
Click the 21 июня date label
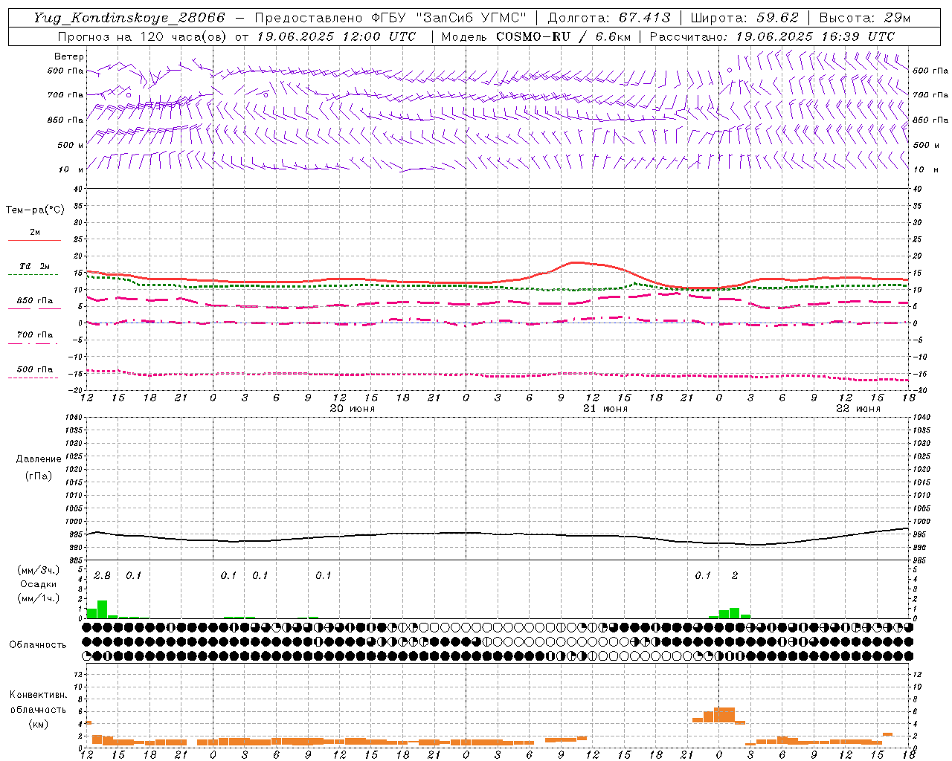(605, 409)
